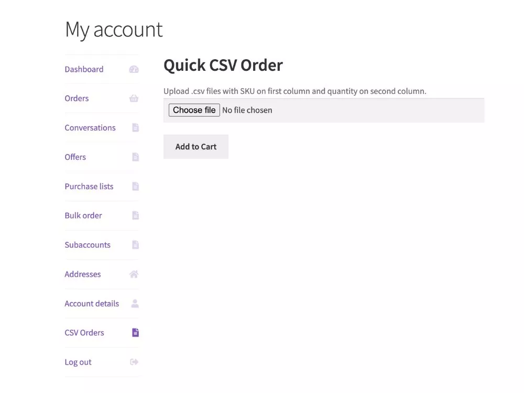
Task: Click the Bulk order document icon
Action: click(x=135, y=215)
